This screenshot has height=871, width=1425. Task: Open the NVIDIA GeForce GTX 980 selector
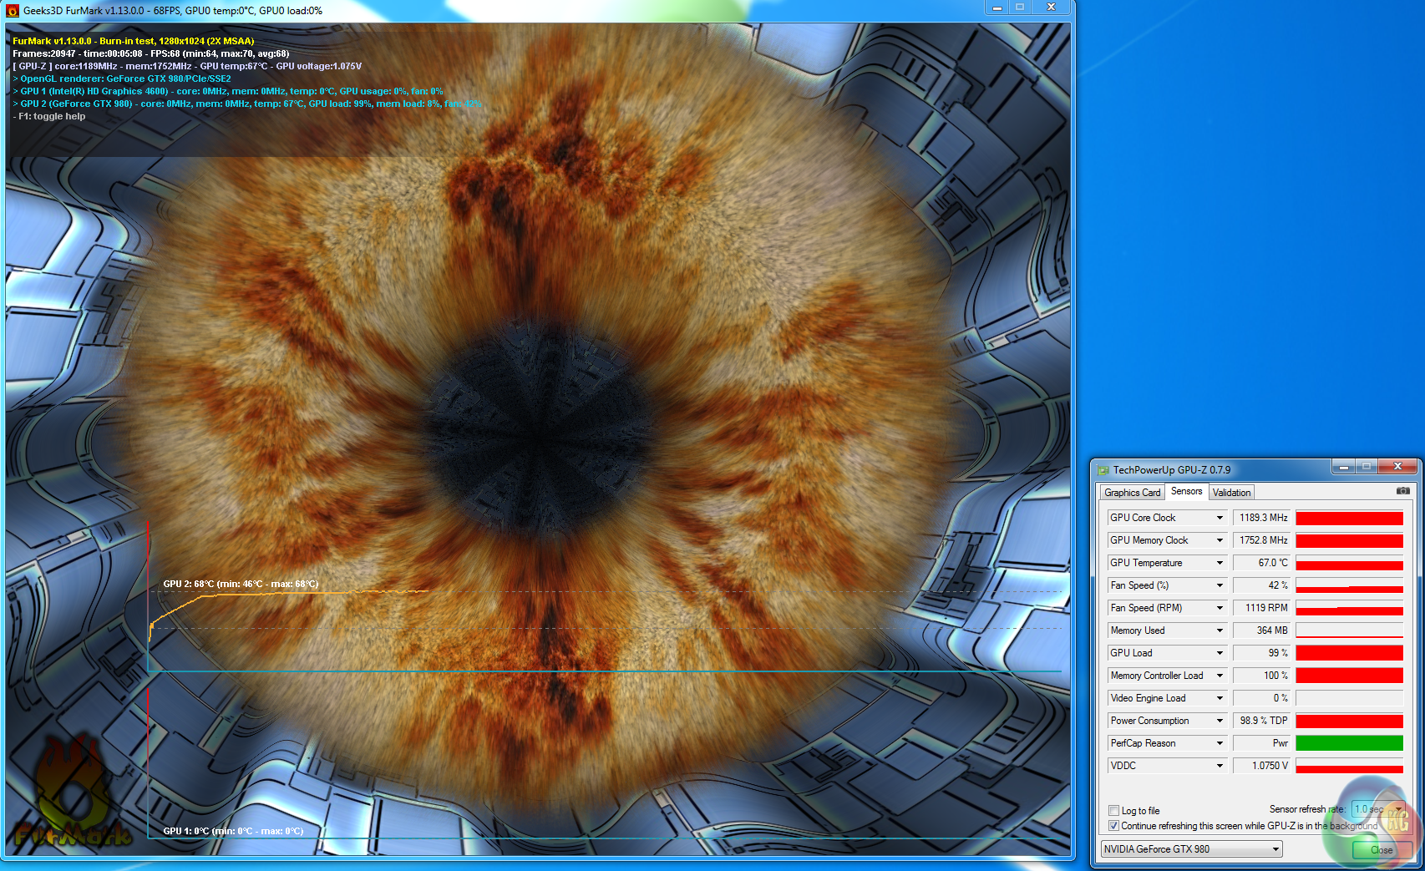pos(1191,849)
